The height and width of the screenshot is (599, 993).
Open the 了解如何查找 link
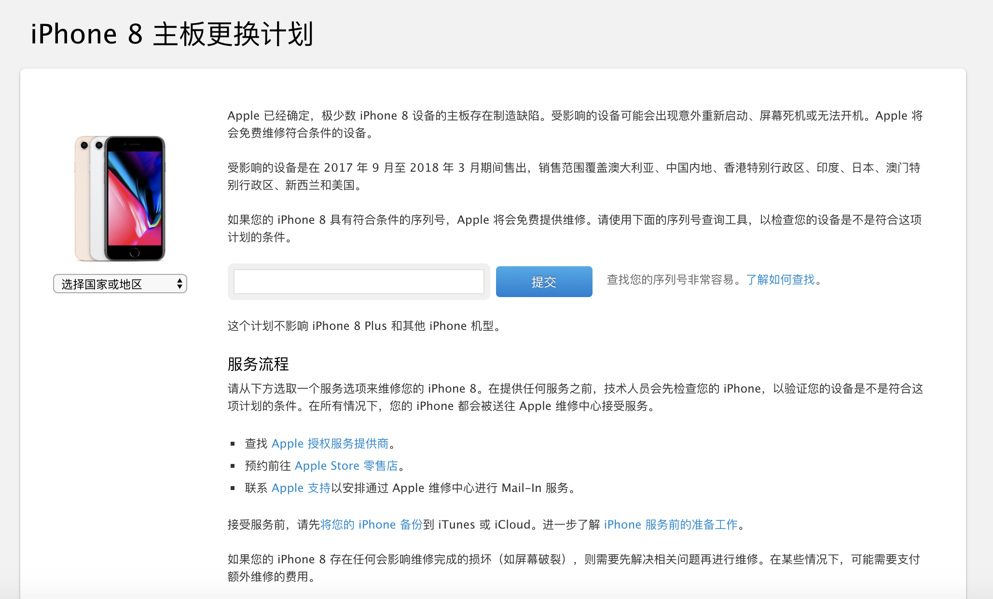point(780,280)
